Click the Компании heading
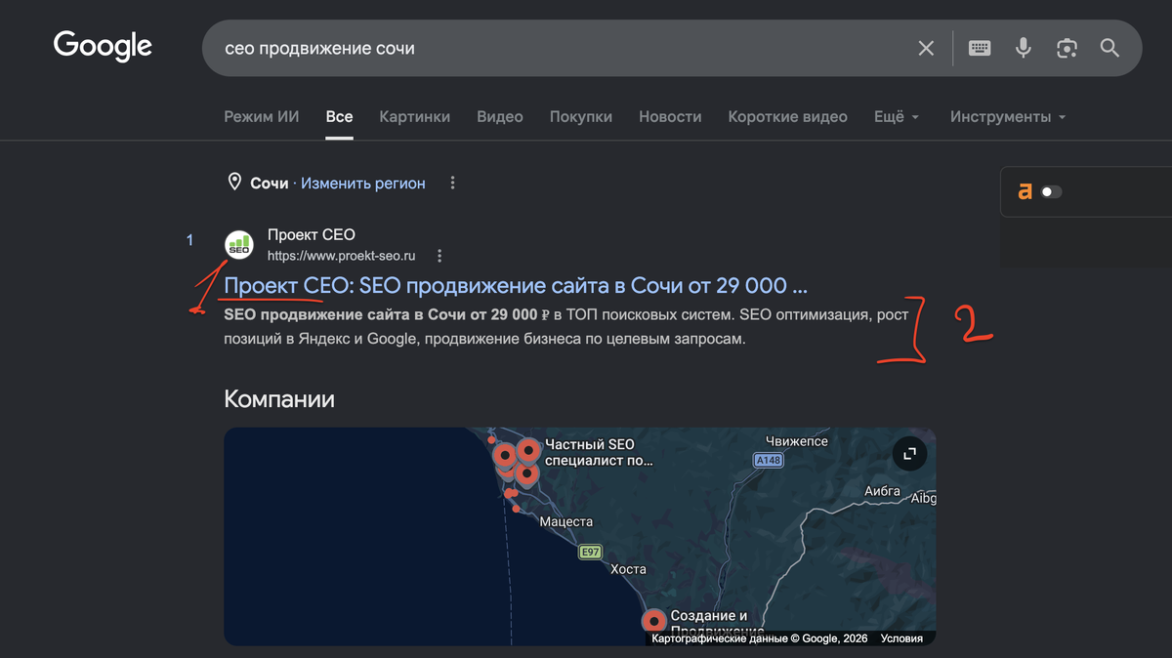Image resolution: width=1172 pixels, height=658 pixels. [279, 398]
